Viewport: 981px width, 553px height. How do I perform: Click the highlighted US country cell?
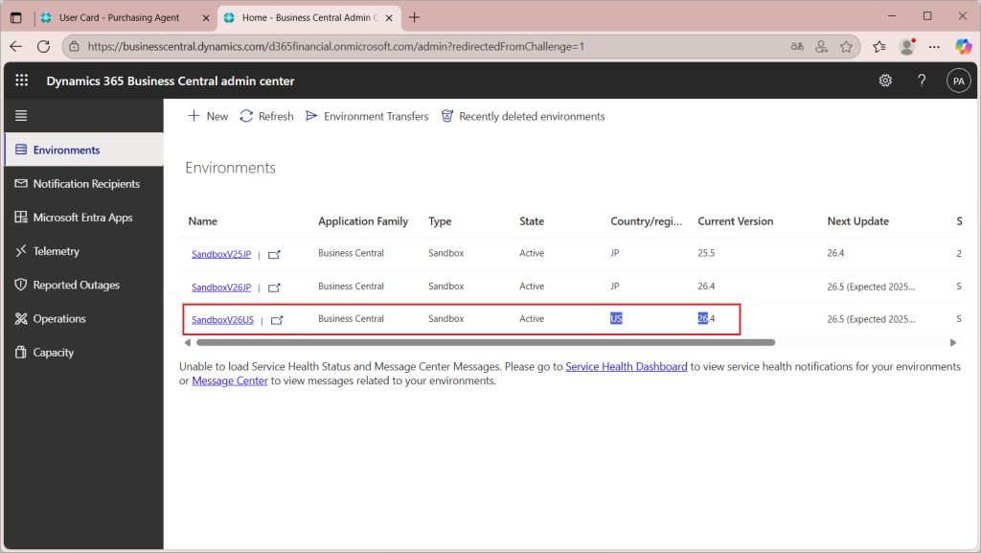coord(616,318)
